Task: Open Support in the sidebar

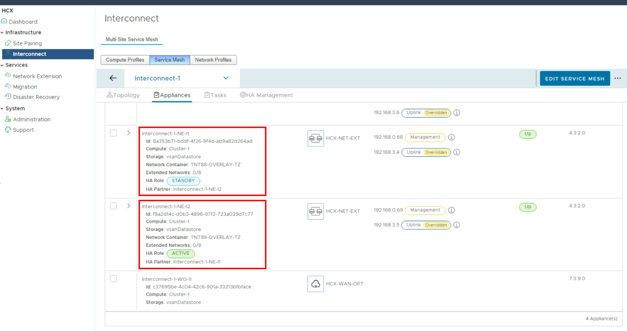Action: point(24,130)
